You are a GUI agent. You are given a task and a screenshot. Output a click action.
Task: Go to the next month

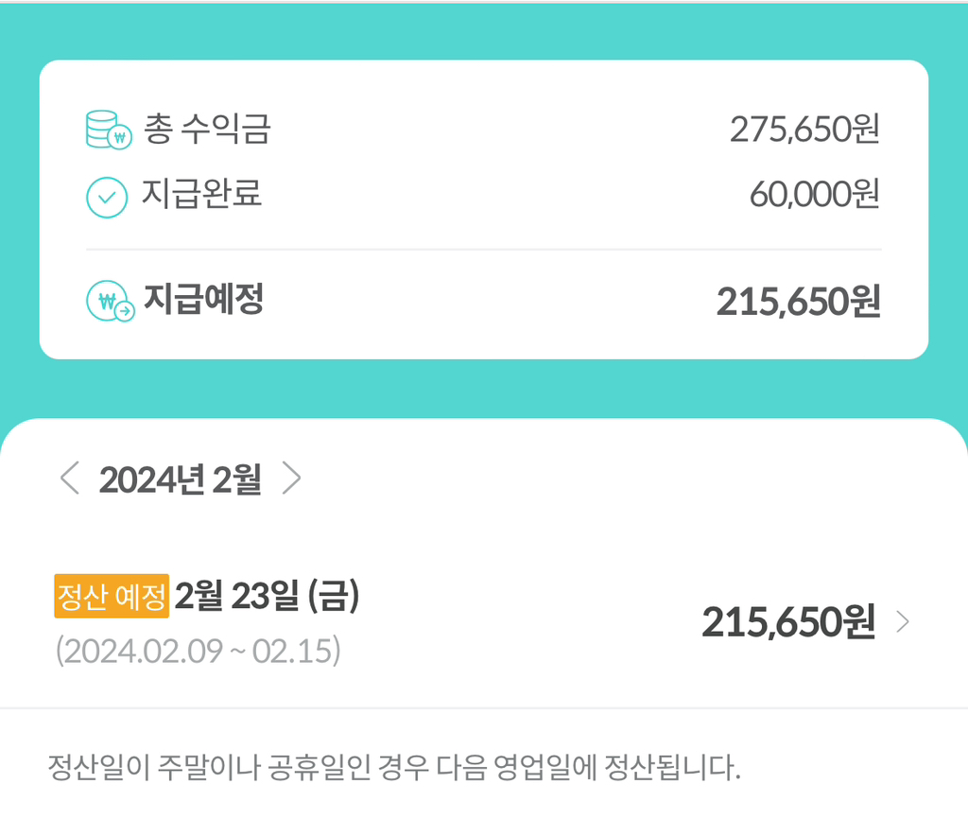point(292,479)
